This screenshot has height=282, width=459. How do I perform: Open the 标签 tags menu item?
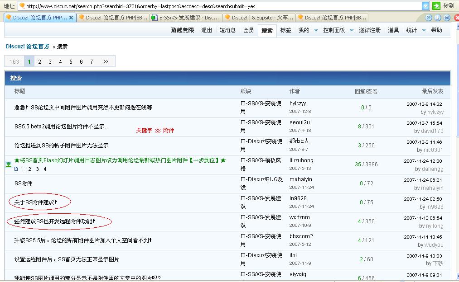coord(285,30)
